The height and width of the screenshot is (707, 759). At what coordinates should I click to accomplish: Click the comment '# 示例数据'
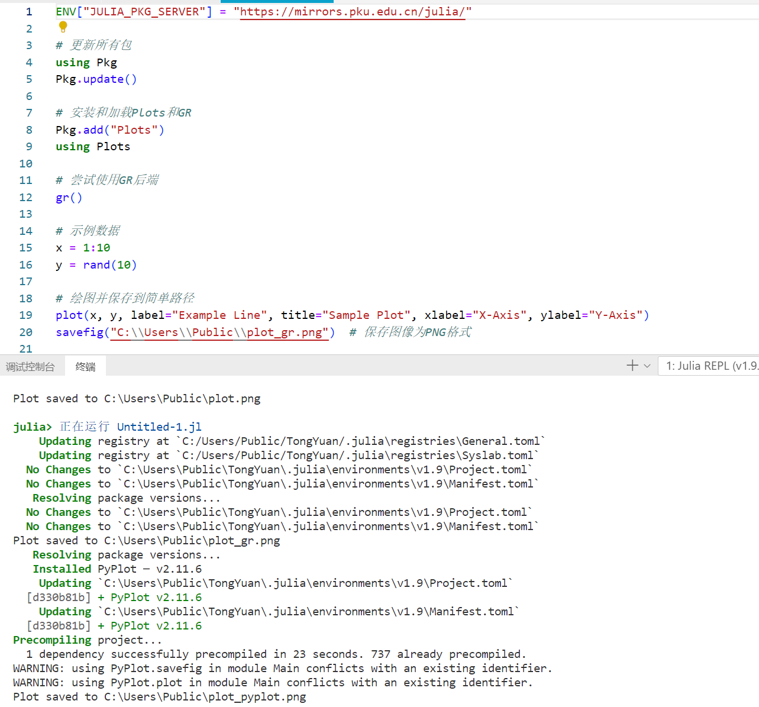[88, 231]
